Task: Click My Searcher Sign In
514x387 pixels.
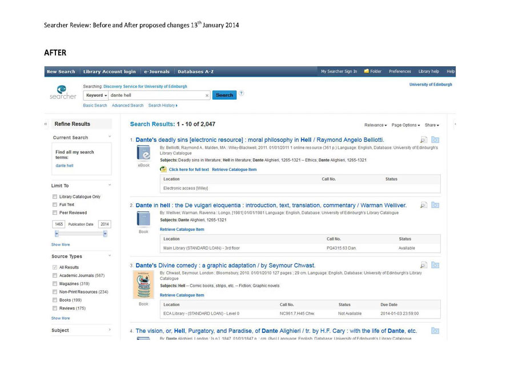Action: click(339, 71)
